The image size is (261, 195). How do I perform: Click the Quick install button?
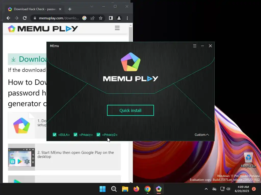click(130, 110)
